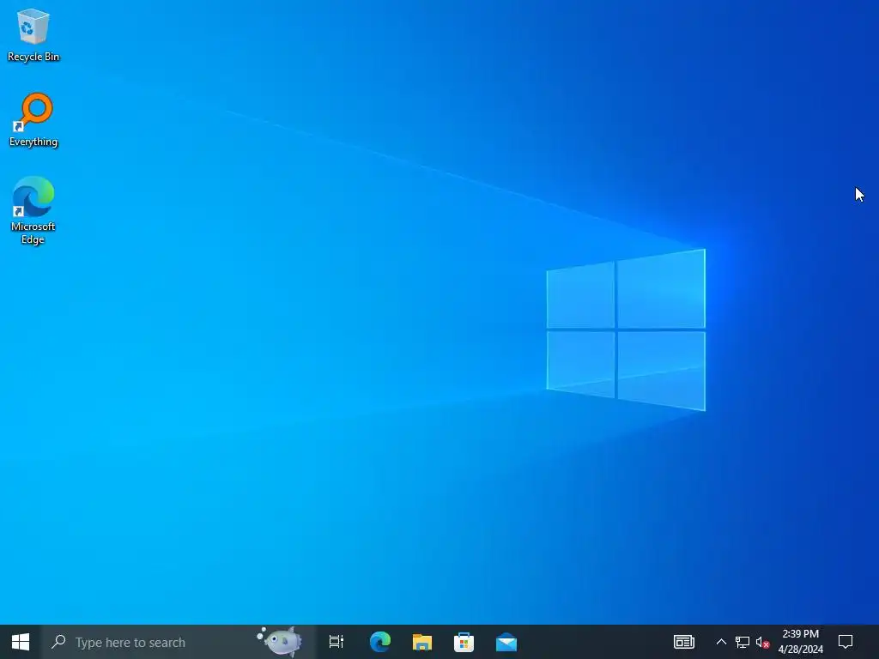Launch Microsoft Edge from the taskbar
The height and width of the screenshot is (659, 879).
(380, 642)
